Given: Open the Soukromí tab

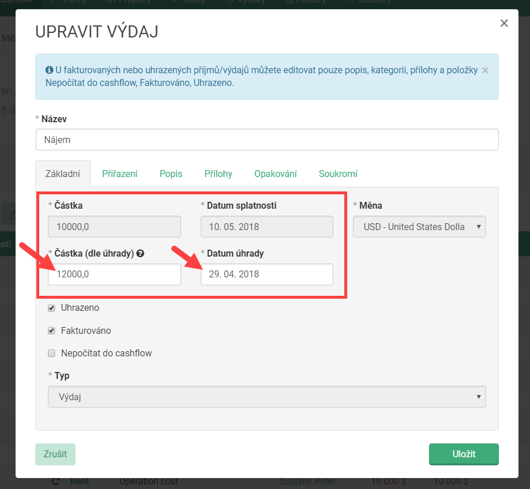Looking at the screenshot, I should [x=338, y=174].
